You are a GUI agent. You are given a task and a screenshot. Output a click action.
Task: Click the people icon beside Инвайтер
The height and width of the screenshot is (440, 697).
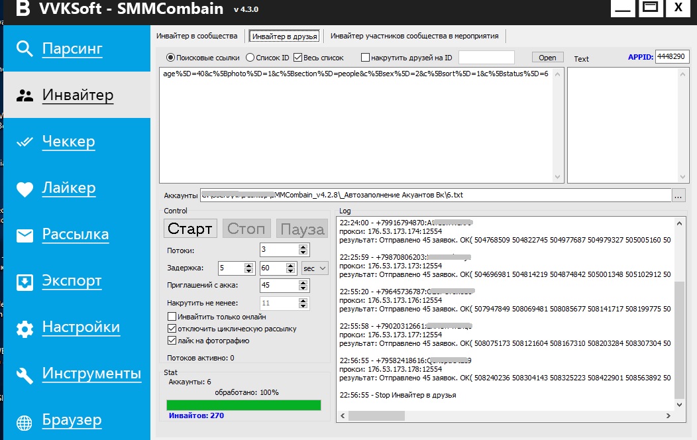click(25, 95)
